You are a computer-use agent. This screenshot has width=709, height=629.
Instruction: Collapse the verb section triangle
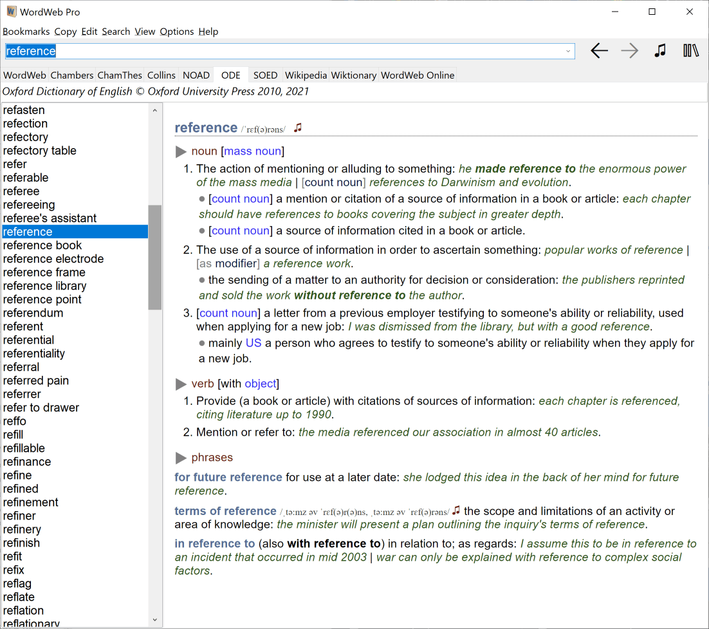pos(181,384)
